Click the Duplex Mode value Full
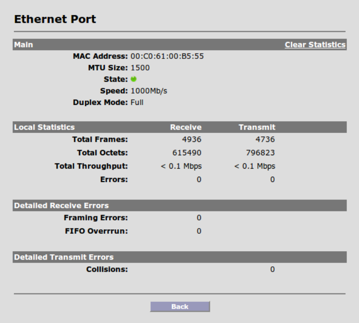359x323 pixels. click(x=137, y=102)
